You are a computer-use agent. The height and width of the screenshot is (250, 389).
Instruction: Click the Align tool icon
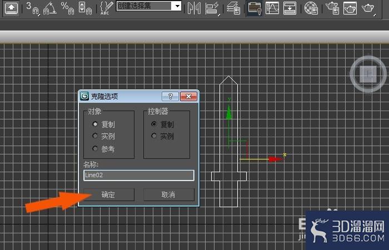[x=212, y=8]
